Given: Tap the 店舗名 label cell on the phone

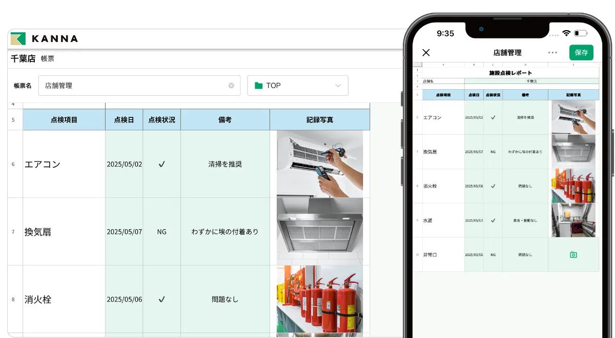Looking at the screenshot, I should tap(443, 81).
